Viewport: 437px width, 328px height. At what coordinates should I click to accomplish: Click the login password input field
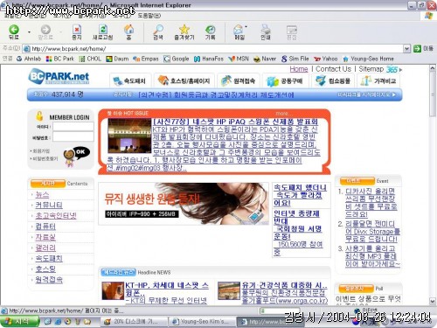point(73,136)
